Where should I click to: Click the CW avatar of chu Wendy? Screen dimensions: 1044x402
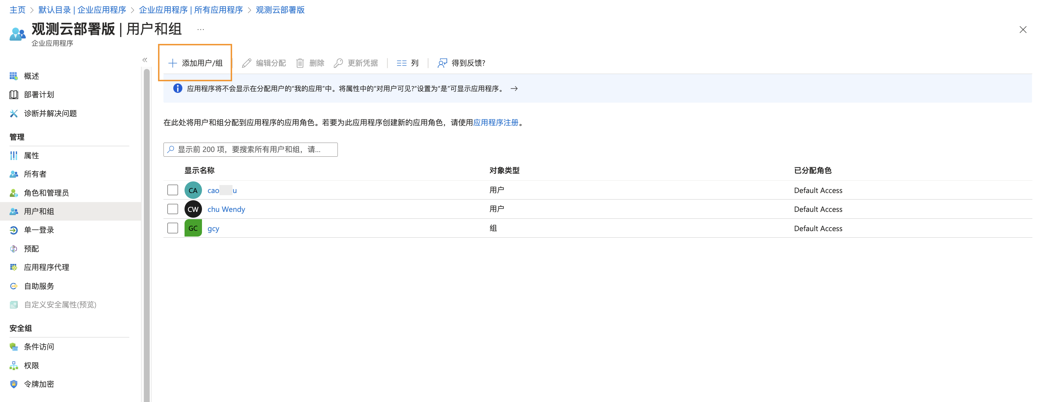tap(193, 209)
